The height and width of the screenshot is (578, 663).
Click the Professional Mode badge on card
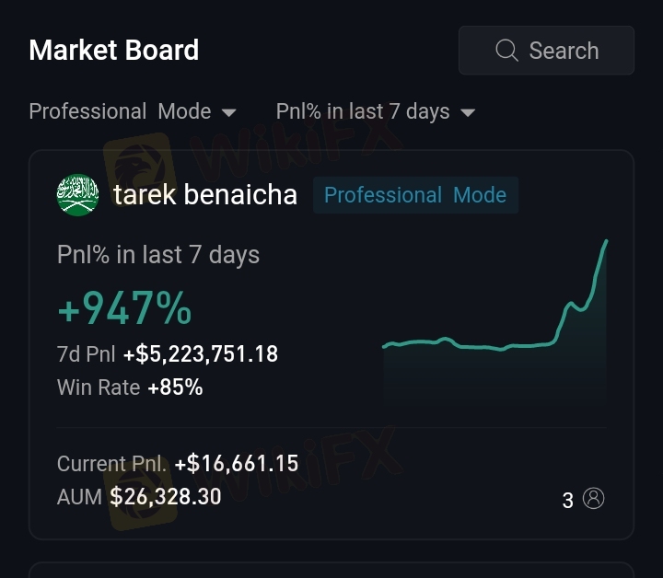click(x=415, y=195)
